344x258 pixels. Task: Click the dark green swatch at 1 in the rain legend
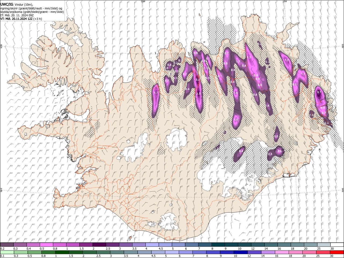tap(62, 252)
